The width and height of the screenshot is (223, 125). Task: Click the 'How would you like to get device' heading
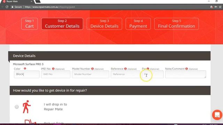[x=50, y=90]
